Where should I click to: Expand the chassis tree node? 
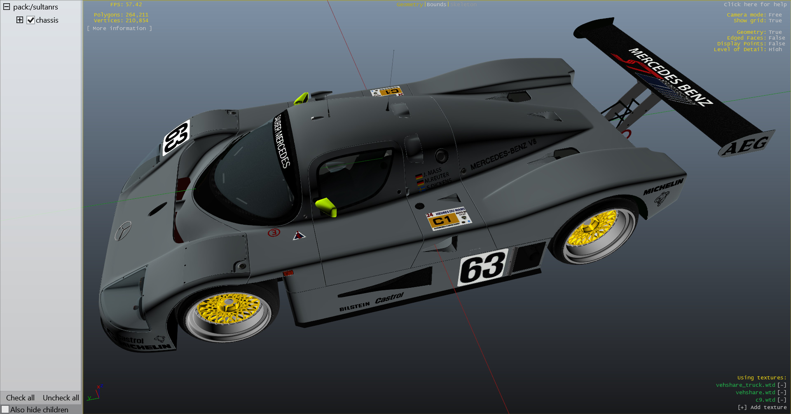click(x=20, y=20)
